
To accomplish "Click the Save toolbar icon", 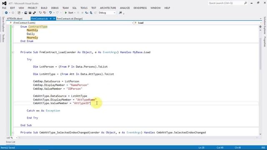I will point(30,13).
